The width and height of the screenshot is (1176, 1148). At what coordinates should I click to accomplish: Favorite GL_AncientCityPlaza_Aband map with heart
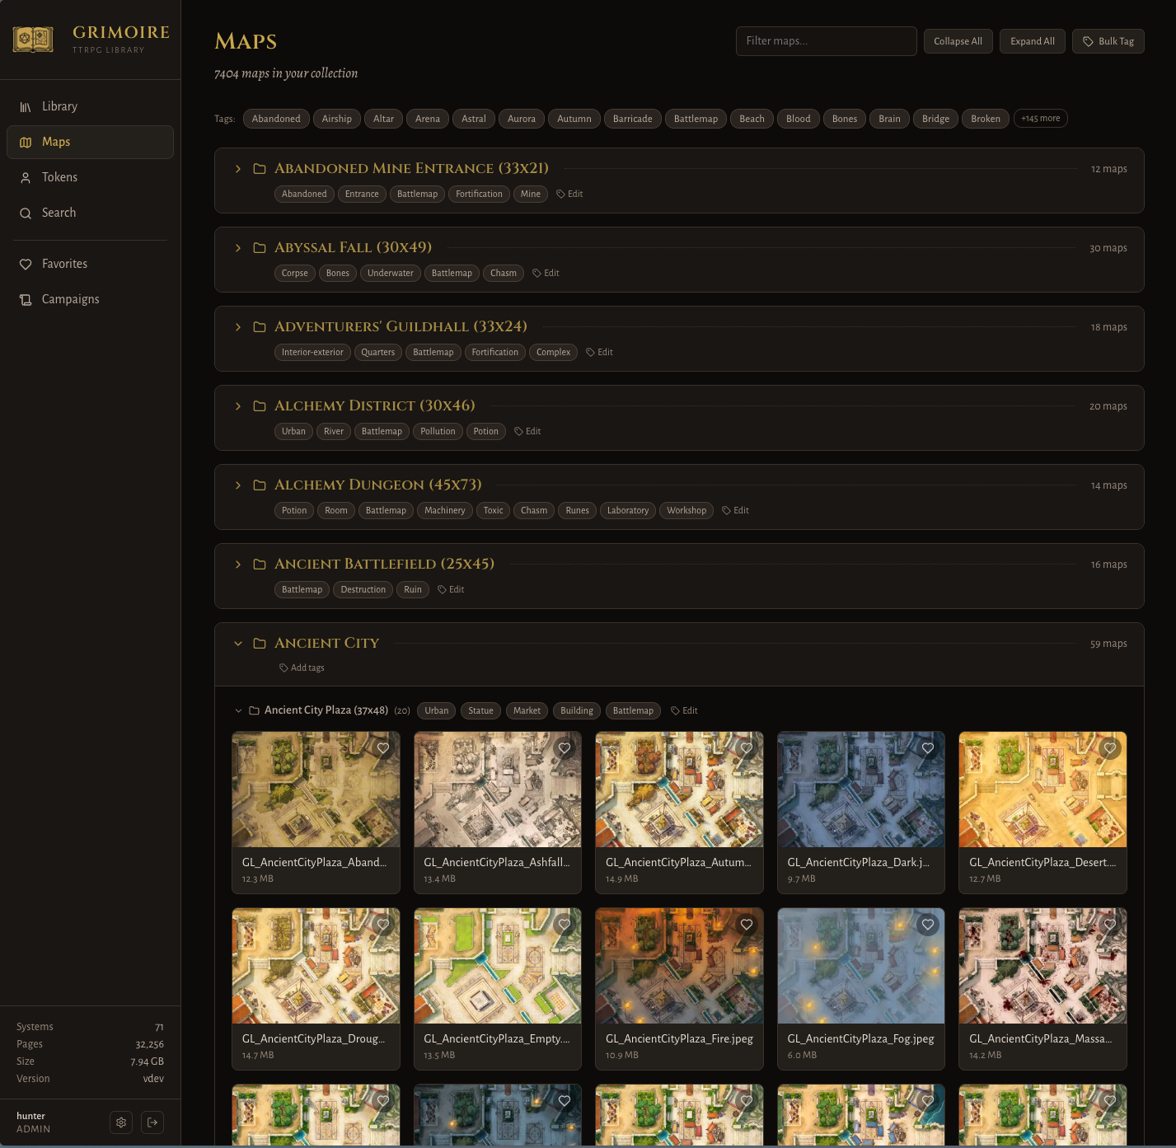coord(383,748)
